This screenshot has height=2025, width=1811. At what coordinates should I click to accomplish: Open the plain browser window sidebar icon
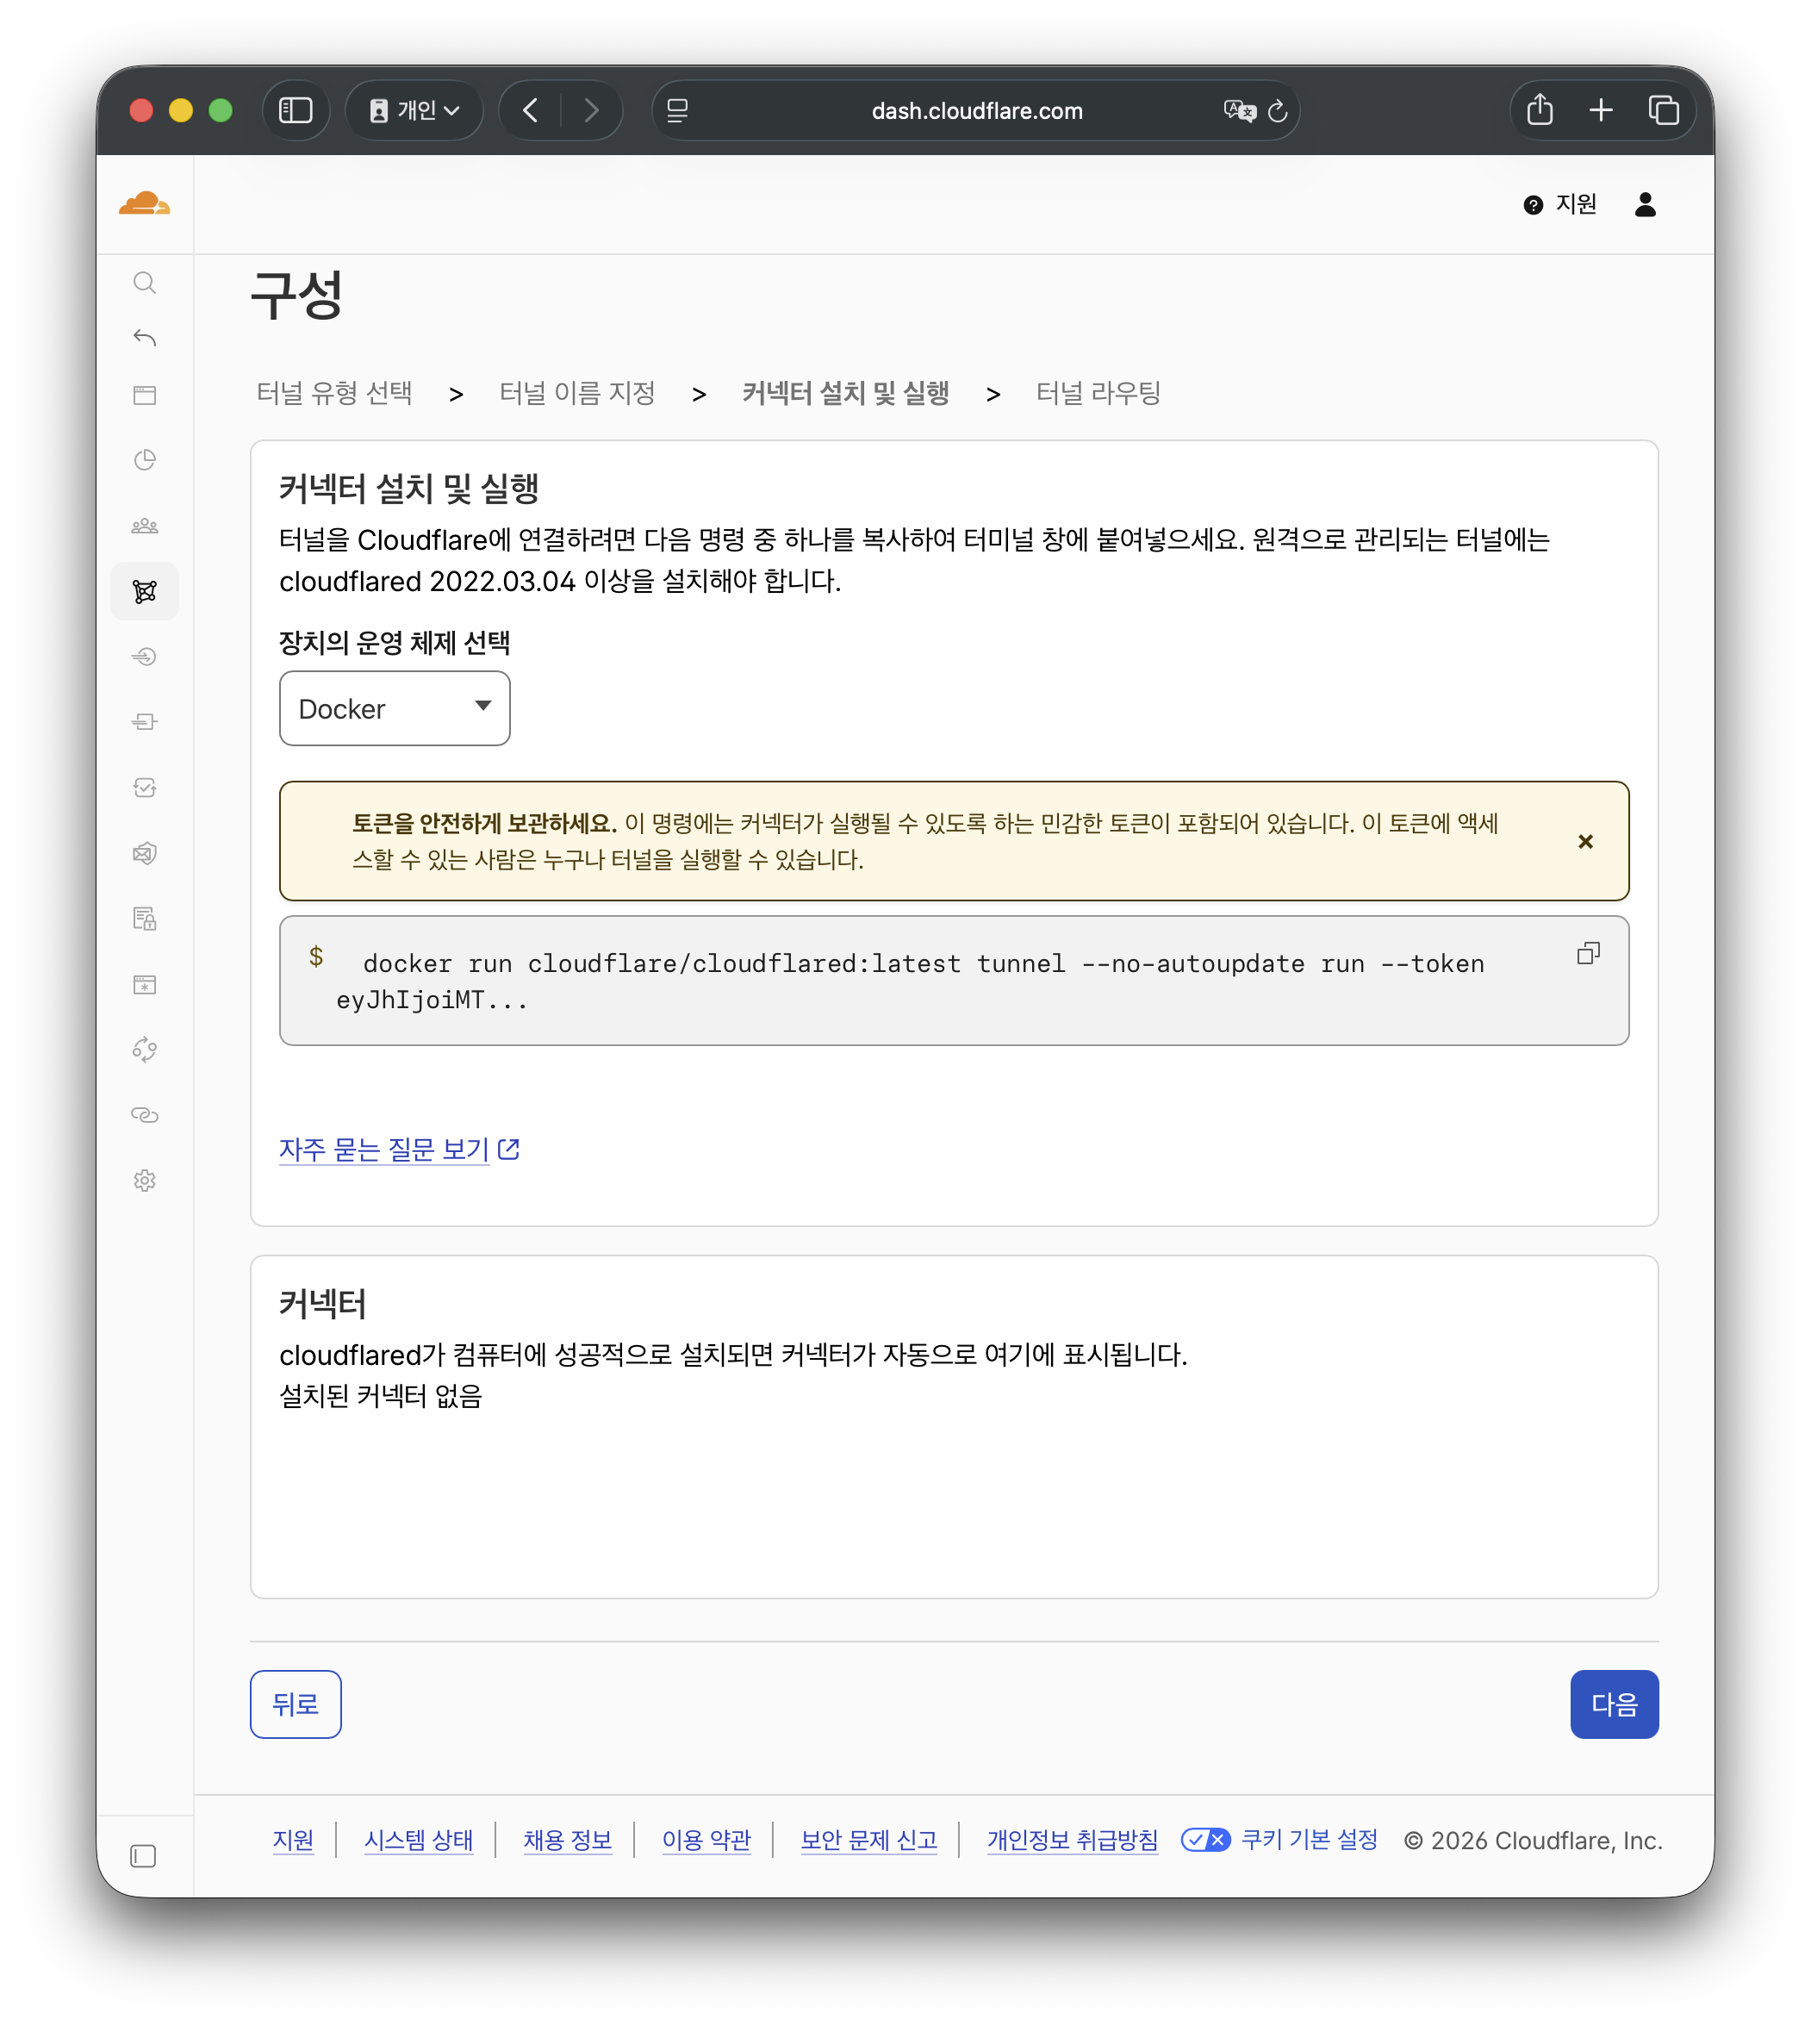(144, 395)
